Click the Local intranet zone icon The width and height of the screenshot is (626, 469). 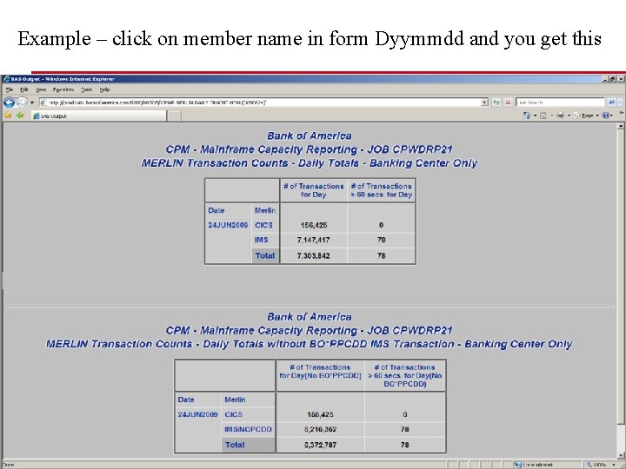coord(518,465)
